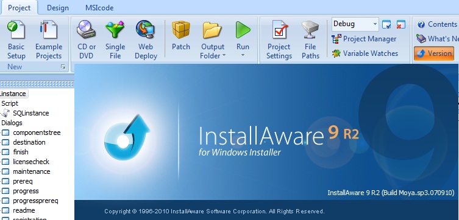Select the finish dialog
459x220 pixels.
(21, 152)
